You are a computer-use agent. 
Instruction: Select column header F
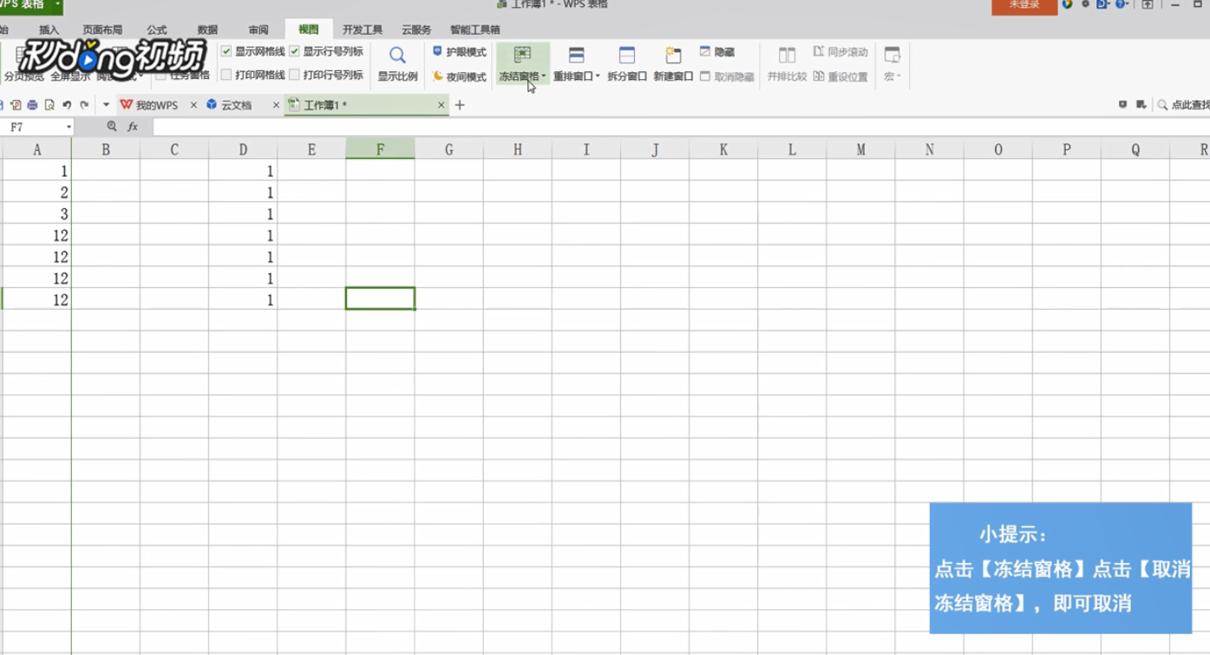pos(380,149)
